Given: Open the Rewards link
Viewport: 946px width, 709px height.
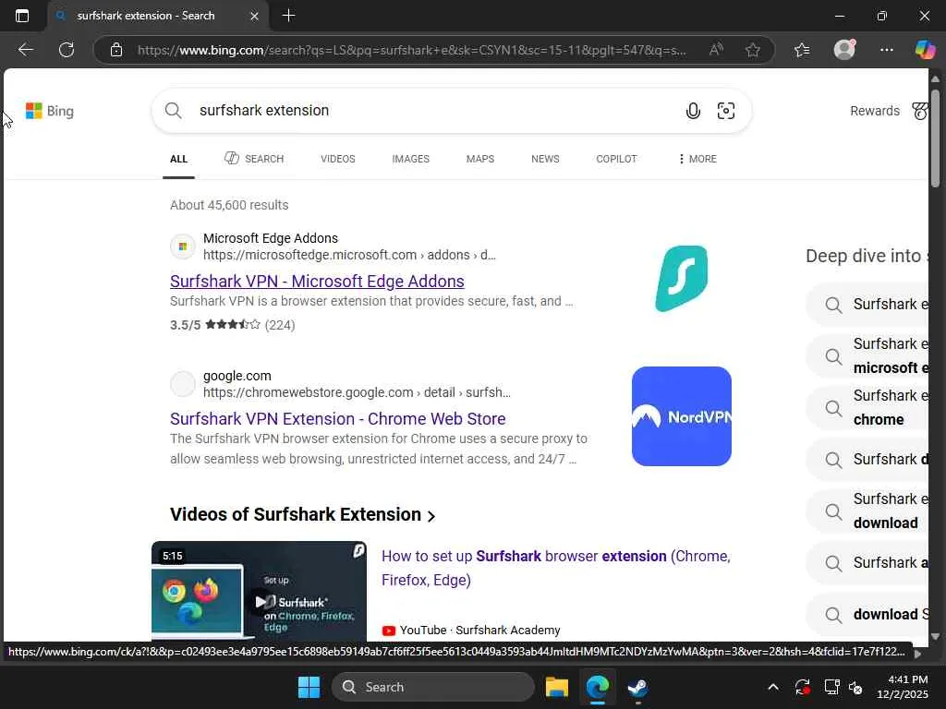Looking at the screenshot, I should click(x=874, y=111).
